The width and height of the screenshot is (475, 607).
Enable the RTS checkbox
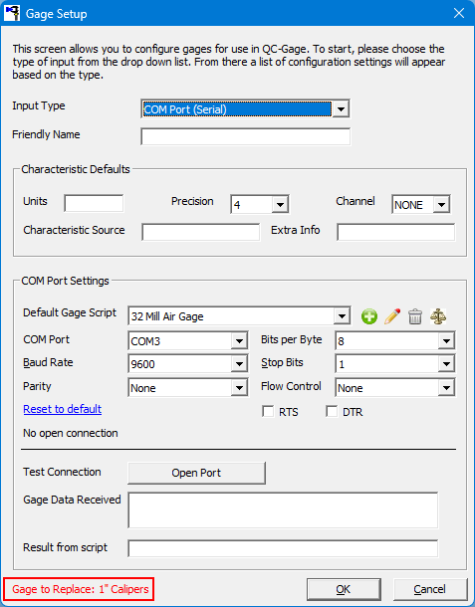(x=268, y=411)
